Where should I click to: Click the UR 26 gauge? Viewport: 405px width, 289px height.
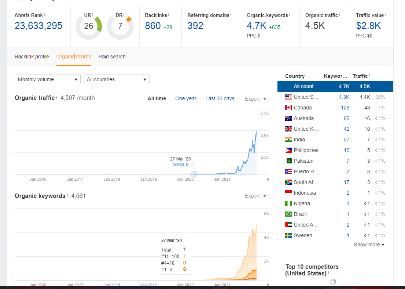pos(89,26)
